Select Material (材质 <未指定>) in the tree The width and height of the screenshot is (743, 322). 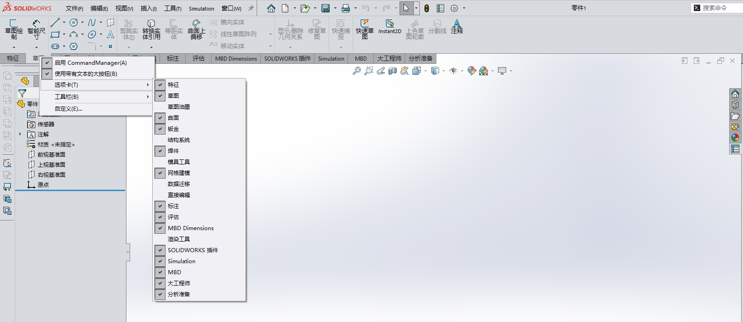click(56, 145)
